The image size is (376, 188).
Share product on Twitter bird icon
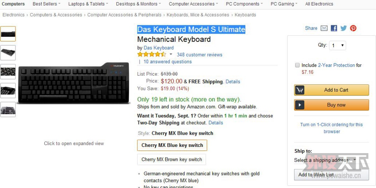coord(343,28)
